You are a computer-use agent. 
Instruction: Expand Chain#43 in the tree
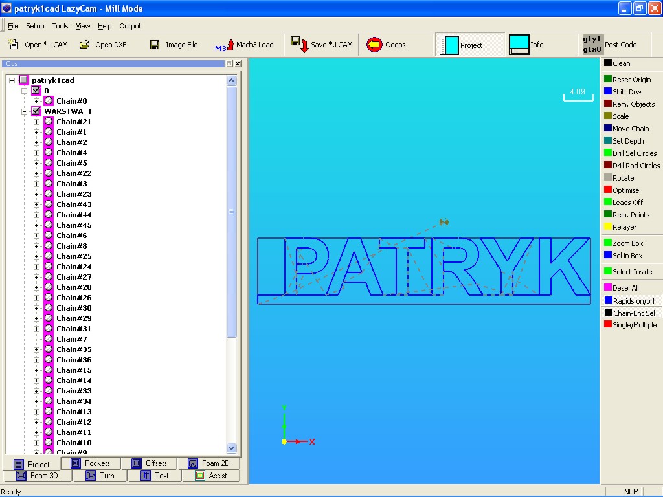(x=36, y=204)
